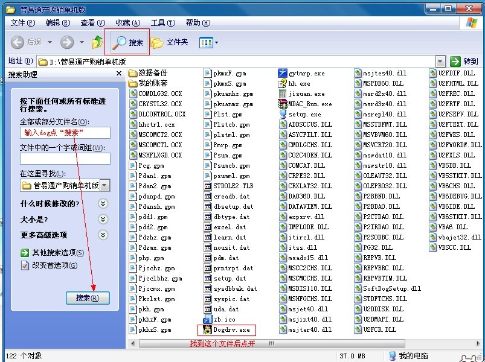Image resolution: width=485 pixels, height=362 pixels.
Task: Expand the 大小是 size section
Action: point(103,219)
